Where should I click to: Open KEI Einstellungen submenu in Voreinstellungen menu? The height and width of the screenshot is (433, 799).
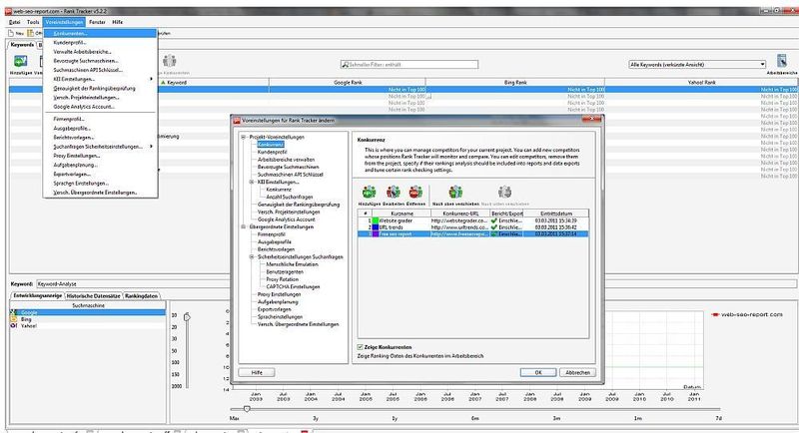point(101,80)
